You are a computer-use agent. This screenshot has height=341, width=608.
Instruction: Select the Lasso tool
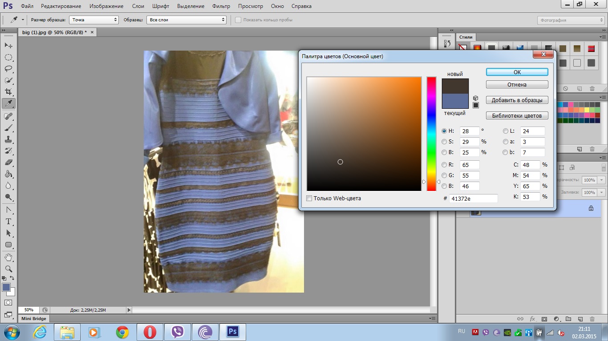(8, 69)
